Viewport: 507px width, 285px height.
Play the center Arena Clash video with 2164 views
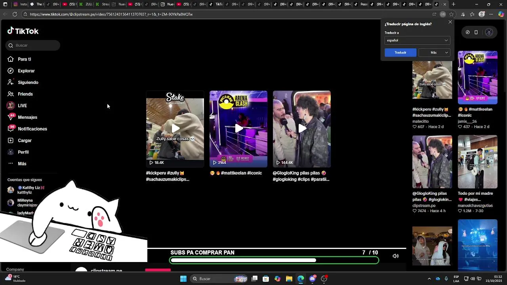(238, 129)
